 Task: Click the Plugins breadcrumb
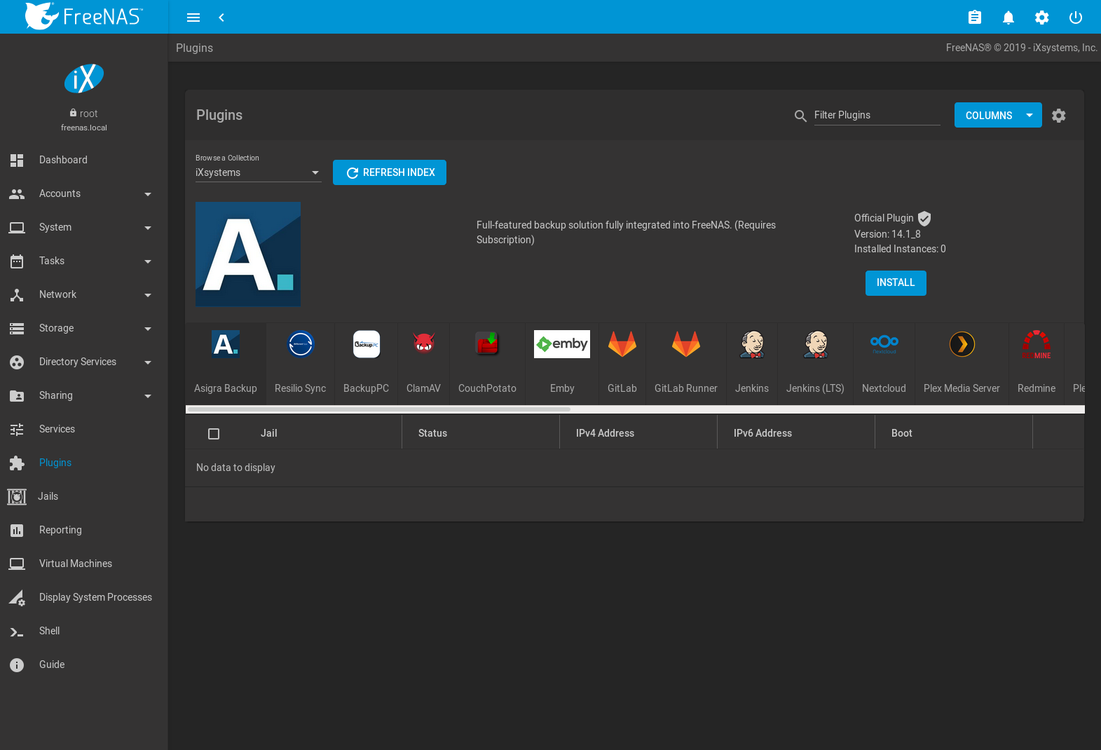(194, 48)
